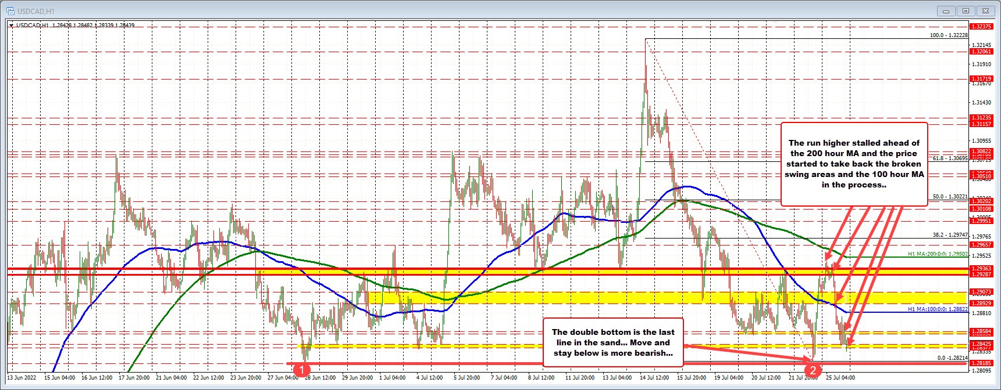1001x390 pixels.
Task: Click the red 1.32061 price tag
Action: pos(982,52)
